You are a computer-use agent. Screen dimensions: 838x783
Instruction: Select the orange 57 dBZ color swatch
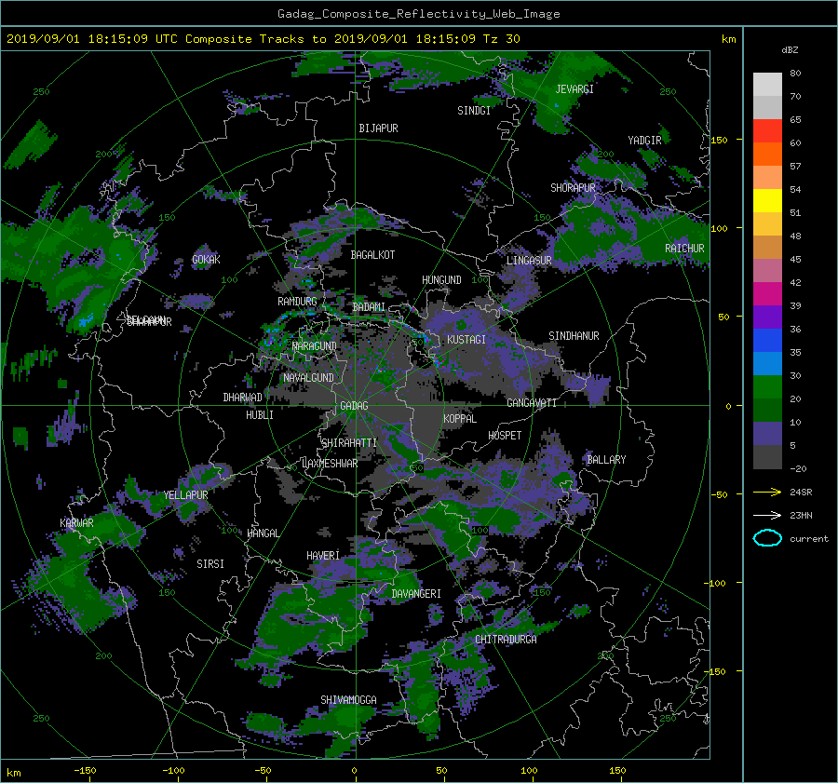pos(767,154)
